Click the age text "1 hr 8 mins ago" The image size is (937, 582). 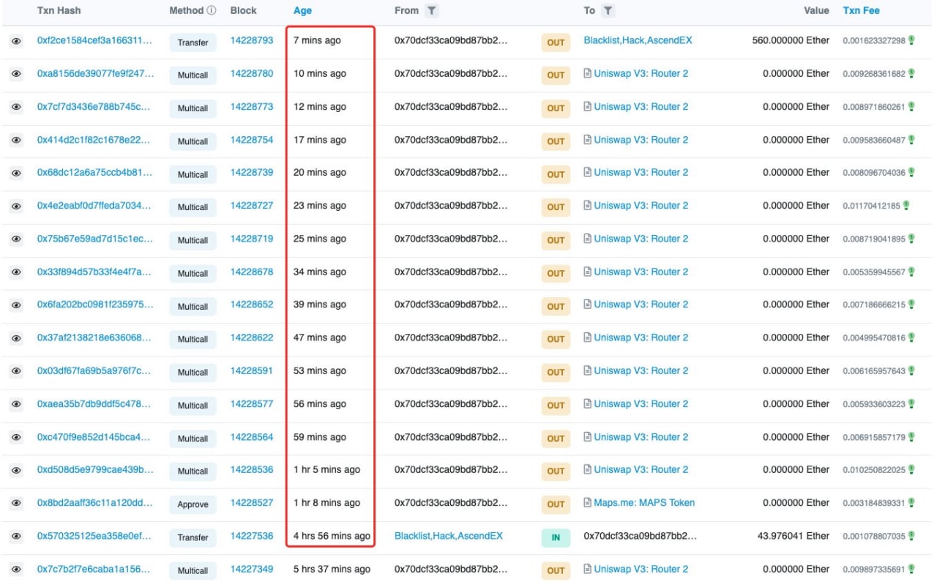pyautogui.click(x=327, y=503)
